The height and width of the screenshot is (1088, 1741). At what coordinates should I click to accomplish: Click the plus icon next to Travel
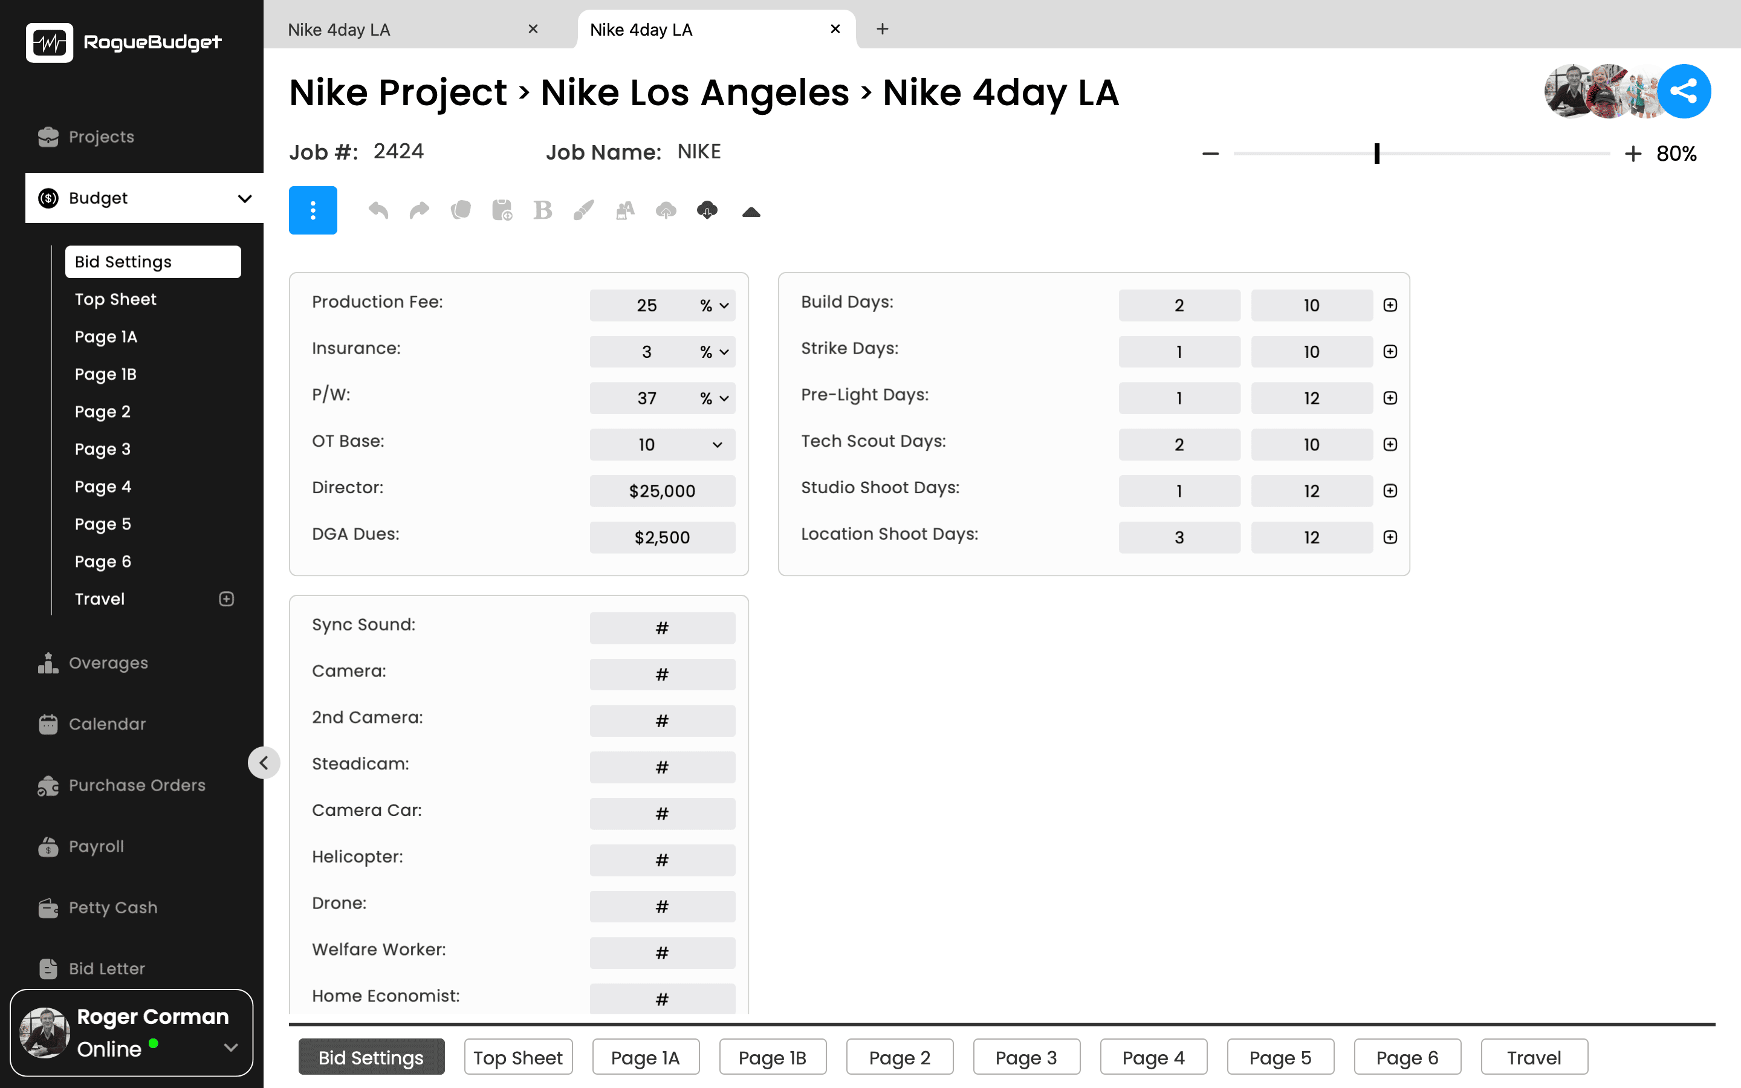227,598
